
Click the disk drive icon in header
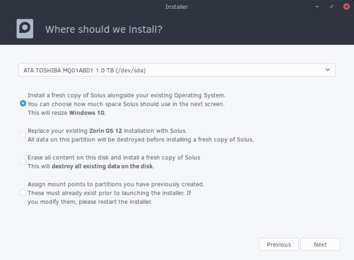pos(25,29)
